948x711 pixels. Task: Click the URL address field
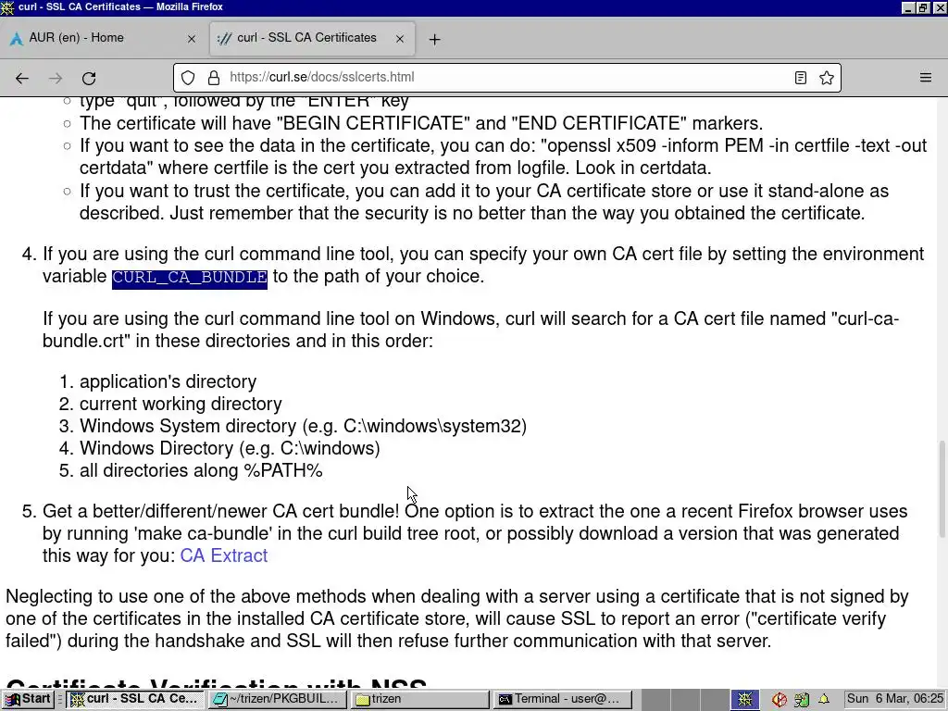(x=506, y=78)
